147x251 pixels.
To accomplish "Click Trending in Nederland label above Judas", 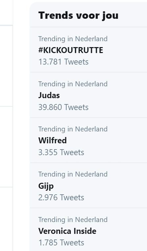I will (x=73, y=84).
